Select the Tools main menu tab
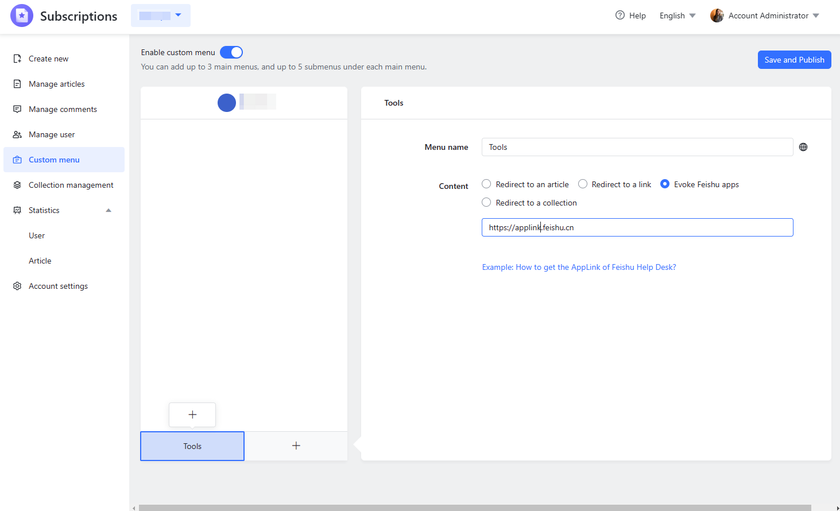 (192, 446)
